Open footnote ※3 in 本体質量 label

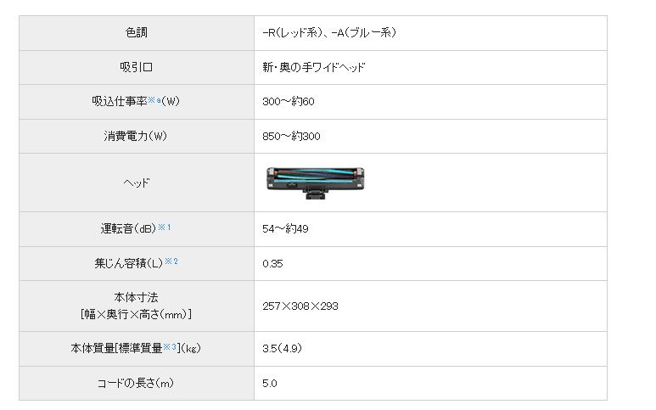pyautogui.click(x=170, y=347)
